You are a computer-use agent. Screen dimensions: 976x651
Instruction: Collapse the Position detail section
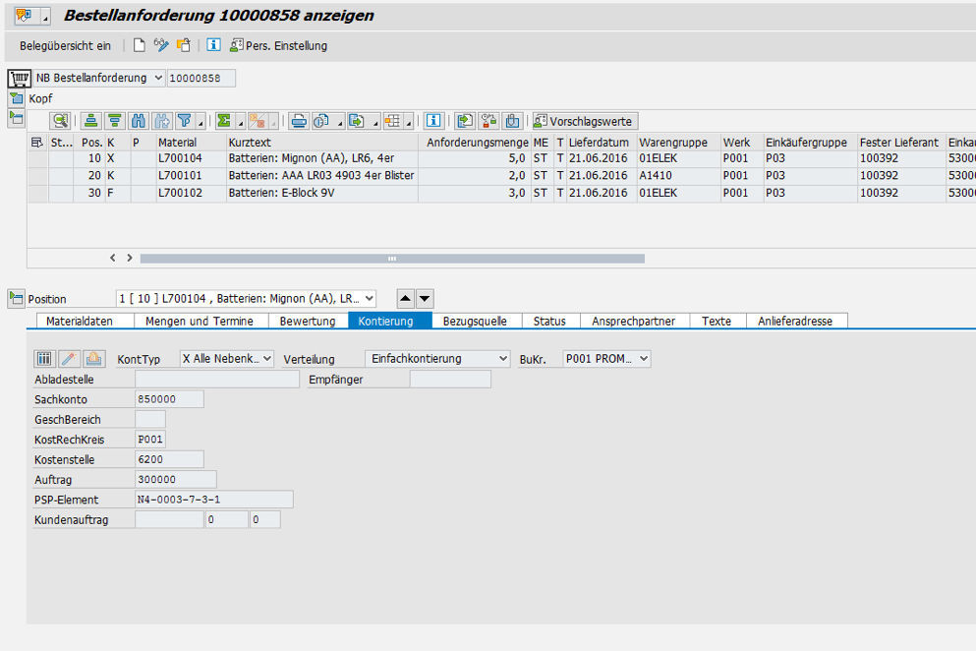16,298
